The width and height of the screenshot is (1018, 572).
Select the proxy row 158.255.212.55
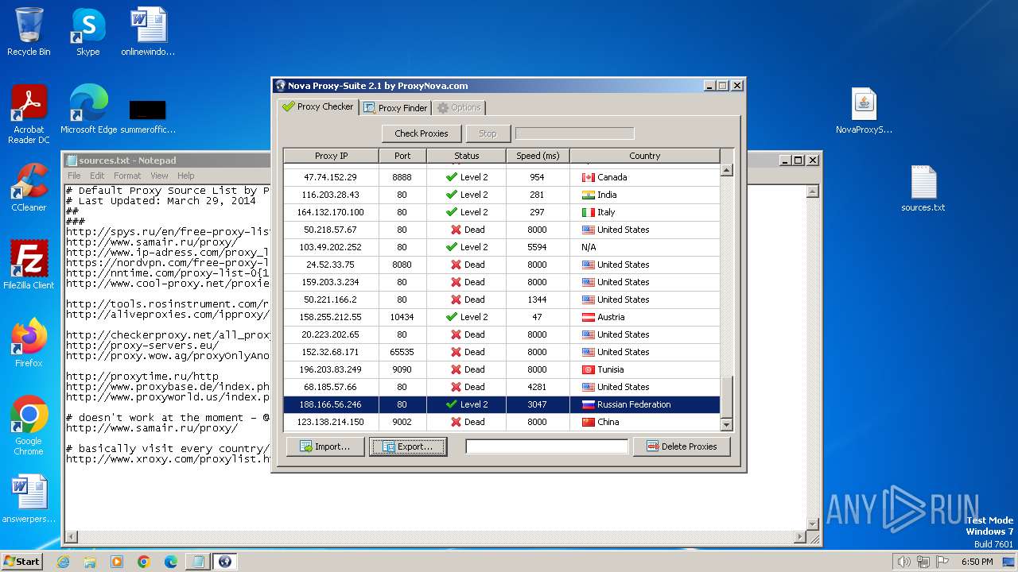coord(502,317)
